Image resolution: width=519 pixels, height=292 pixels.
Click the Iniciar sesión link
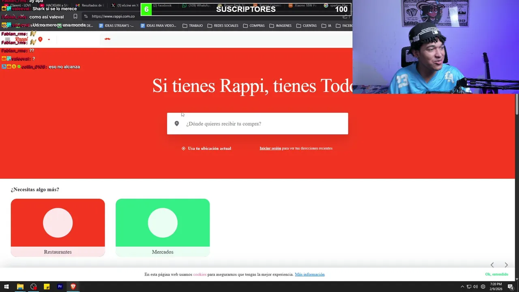coord(270,148)
